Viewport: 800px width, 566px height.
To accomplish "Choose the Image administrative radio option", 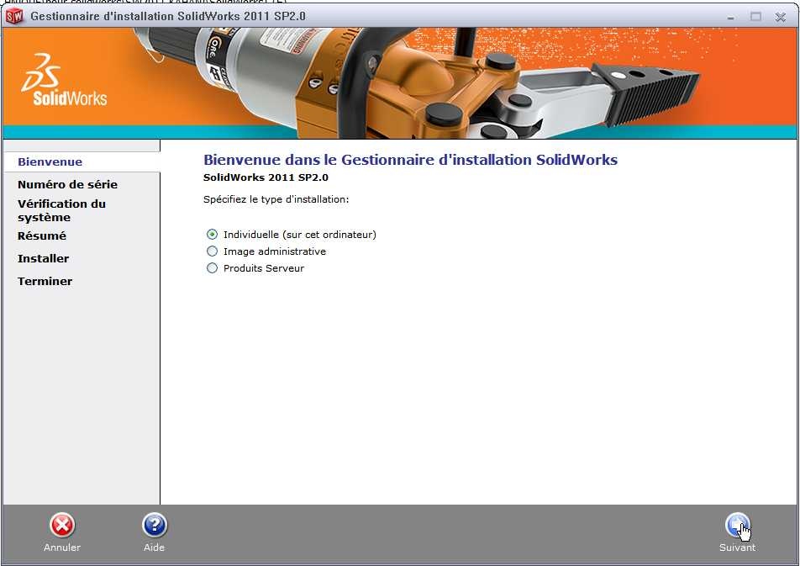I will (213, 251).
